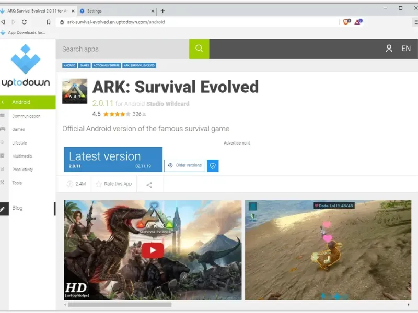The width and height of the screenshot is (418, 313).
Task: Click the ARK: Survival Evolved title
Action: point(176,87)
